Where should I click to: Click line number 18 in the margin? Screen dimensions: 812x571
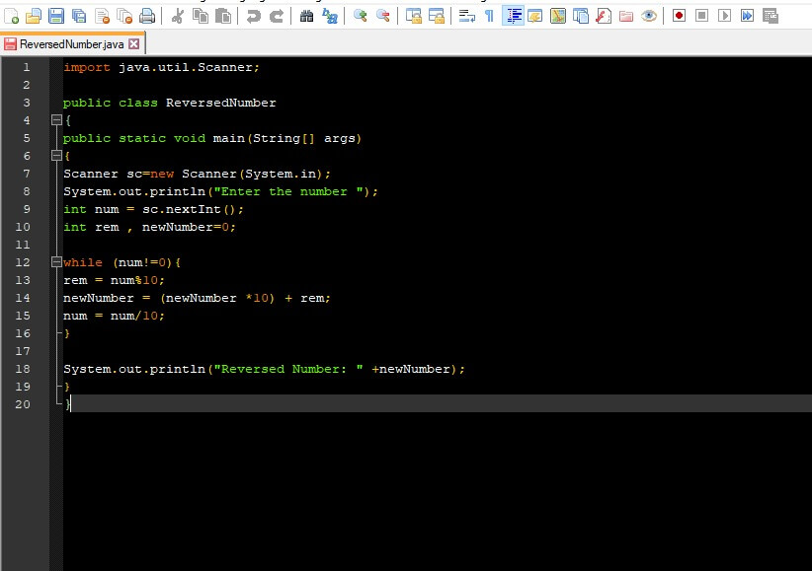coord(23,369)
